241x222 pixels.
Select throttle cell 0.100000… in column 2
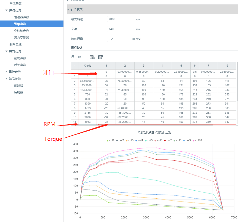click(125, 72)
